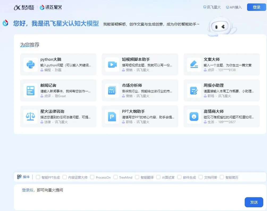Open the API接入 navigation item
Screen dimensions: 267x211
point(234,7)
